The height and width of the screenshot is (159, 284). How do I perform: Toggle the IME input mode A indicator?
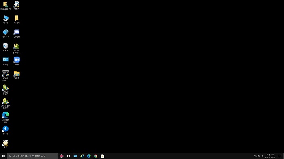pos(262,156)
